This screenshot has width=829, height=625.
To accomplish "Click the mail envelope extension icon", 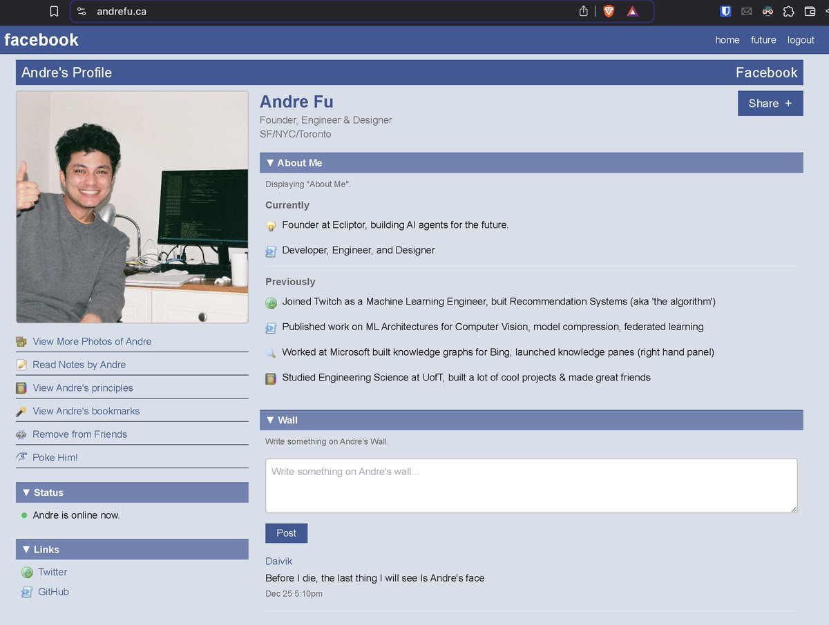I will (x=747, y=11).
